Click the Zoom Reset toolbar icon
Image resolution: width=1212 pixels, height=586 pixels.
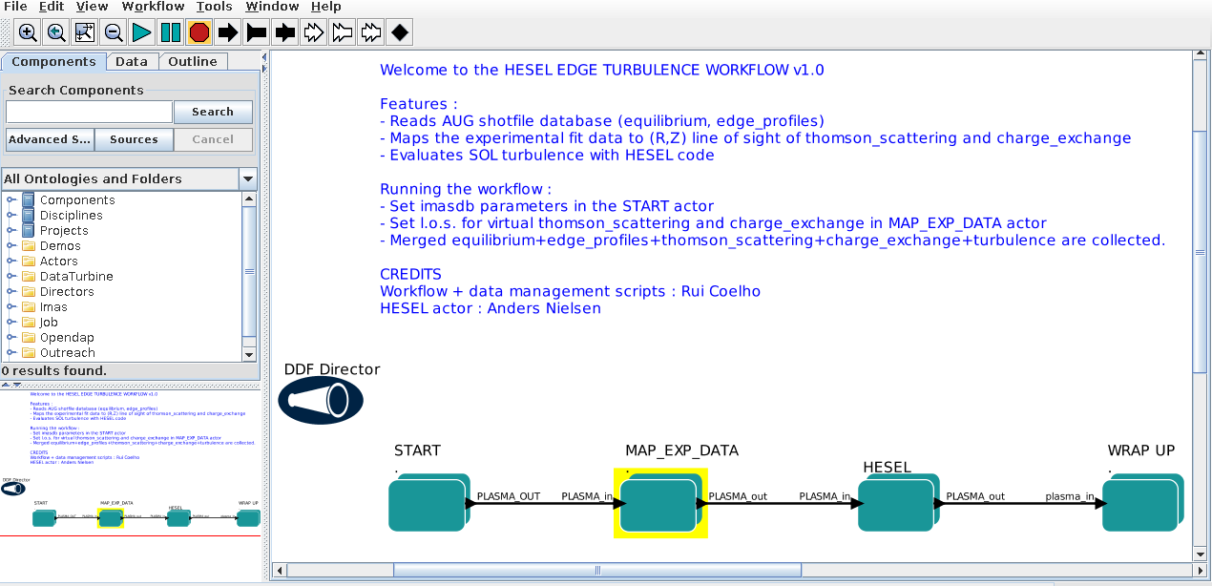pyautogui.click(x=56, y=32)
